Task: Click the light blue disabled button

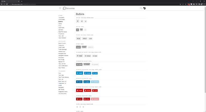Action: coord(95,82)
